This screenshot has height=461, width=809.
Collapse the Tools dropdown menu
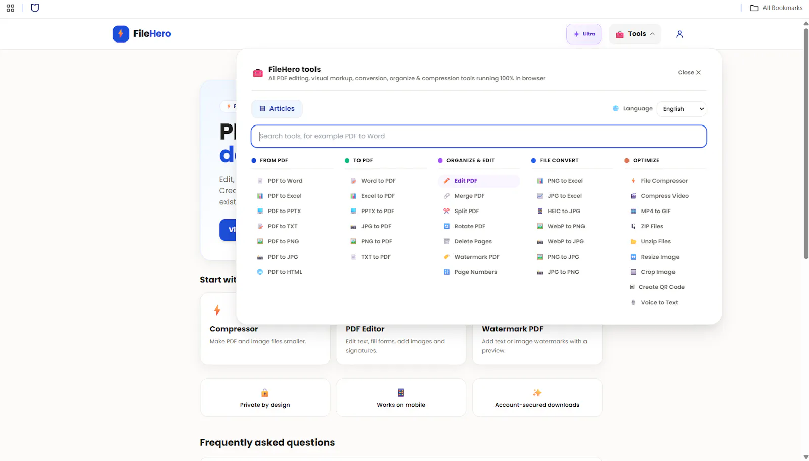click(x=635, y=34)
